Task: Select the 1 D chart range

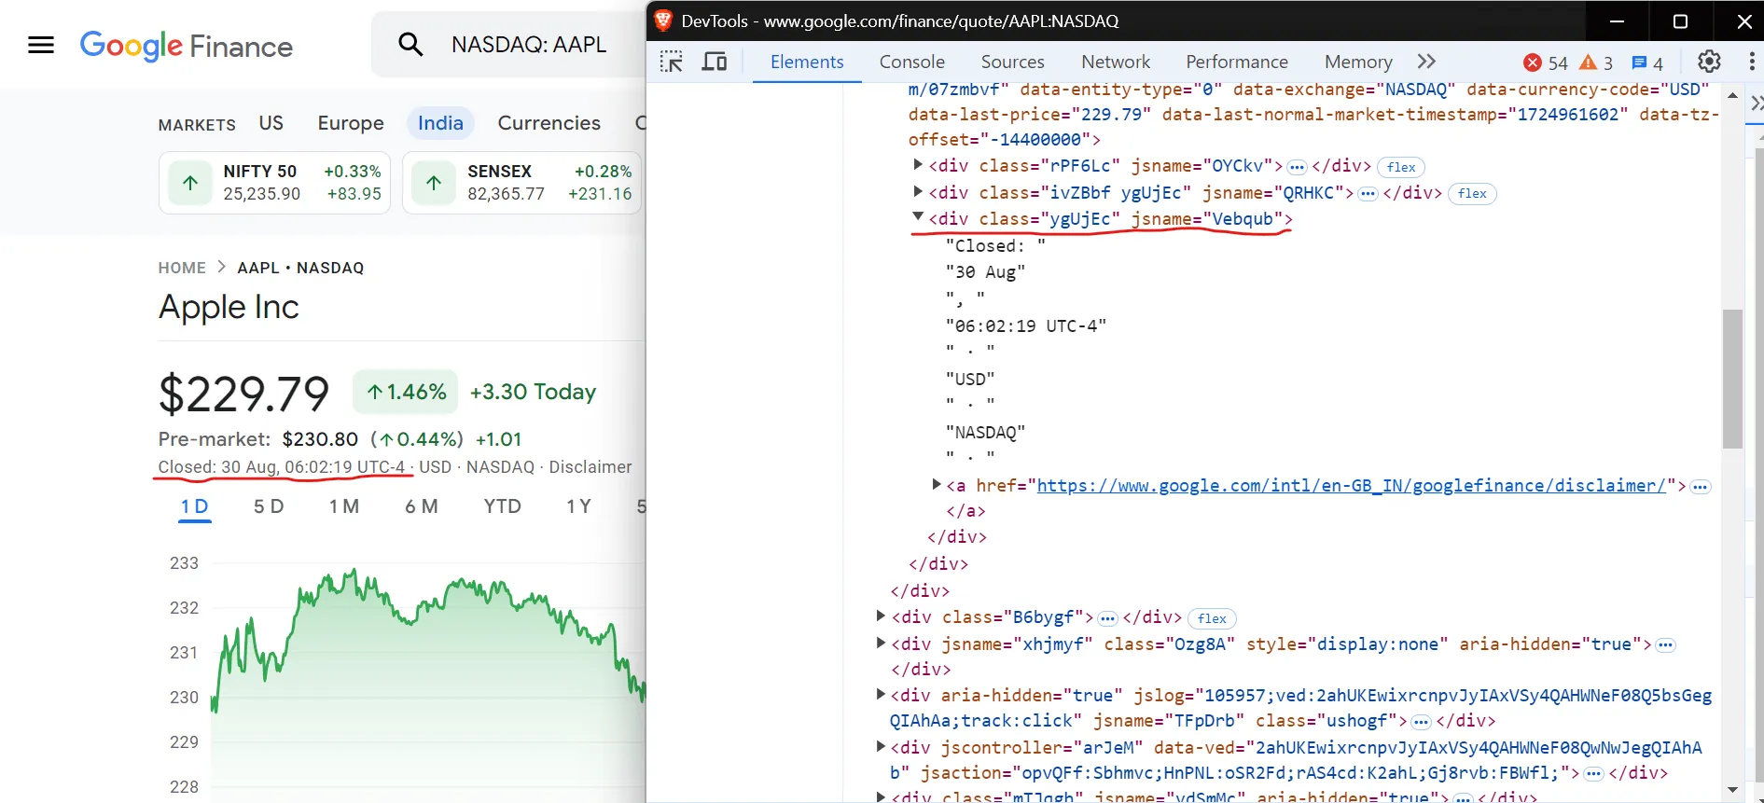Action: pyautogui.click(x=195, y=506)
